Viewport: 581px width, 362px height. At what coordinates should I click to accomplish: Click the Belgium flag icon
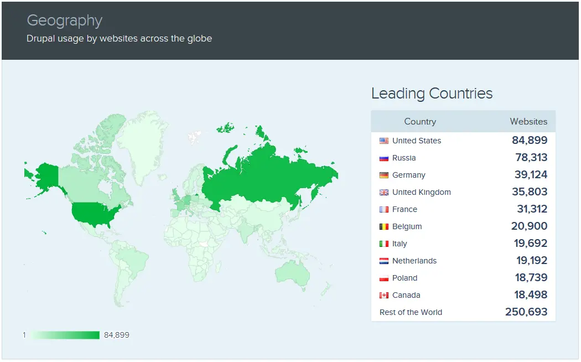point(384,226)
